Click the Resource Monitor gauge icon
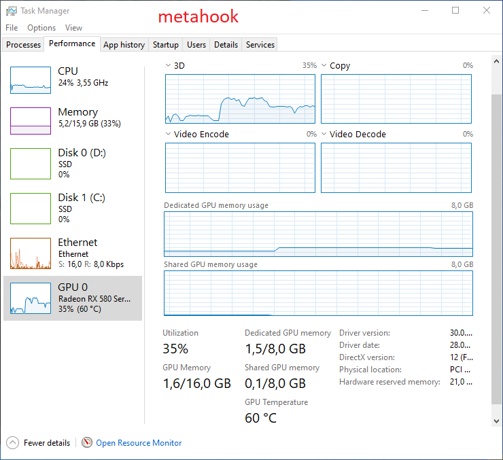Screen dimensions: 503x460 [86, 443]
